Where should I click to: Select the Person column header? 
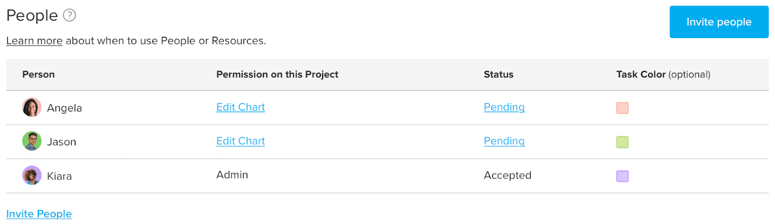click(x=38, y=74)
